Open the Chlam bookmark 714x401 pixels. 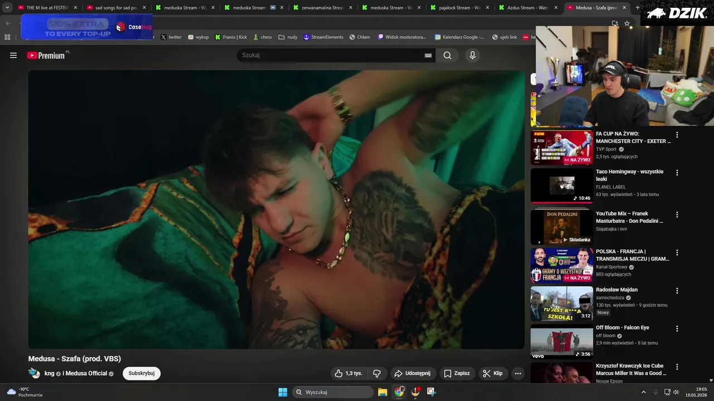360,37
